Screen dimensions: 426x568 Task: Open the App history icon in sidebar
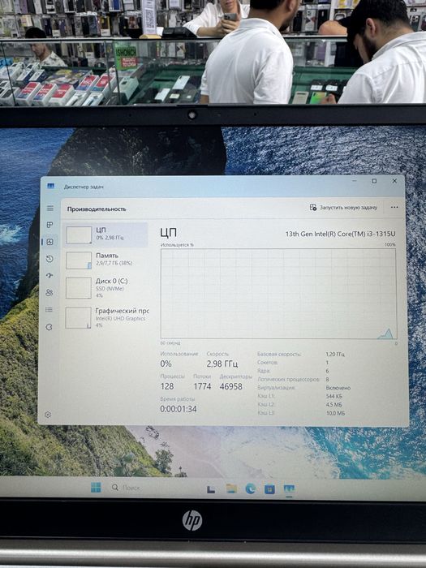[50, 259]
